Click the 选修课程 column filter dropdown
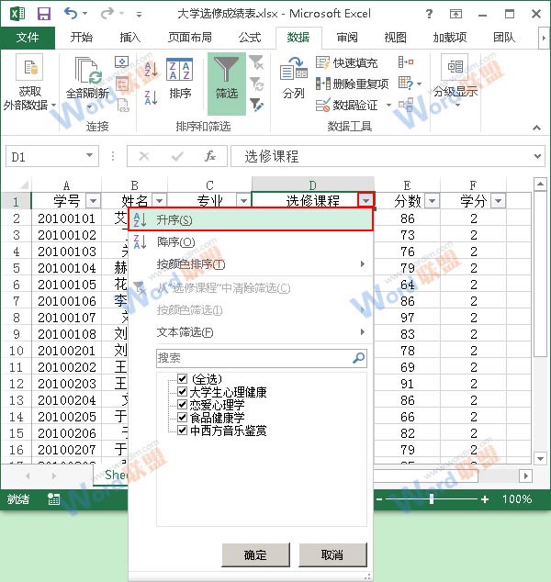Viewport: 551px width, 582px height. [366, 201]
